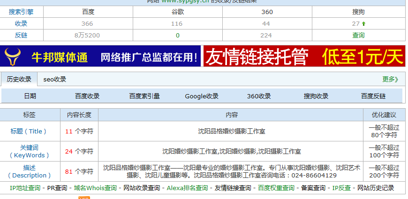Click the 百度 index count 366
Viewport: 408px width, 199px height.
click(87, 24)
